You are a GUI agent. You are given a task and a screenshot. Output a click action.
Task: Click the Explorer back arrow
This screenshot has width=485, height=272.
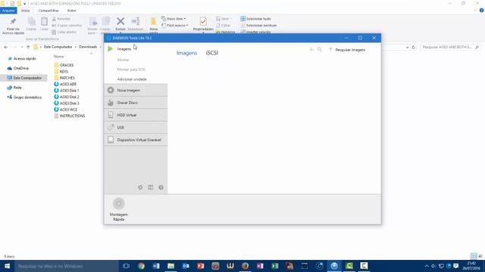click(x=6, y=47)
